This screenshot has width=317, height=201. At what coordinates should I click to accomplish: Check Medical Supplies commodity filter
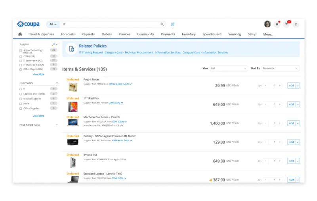tap(21, 99)
